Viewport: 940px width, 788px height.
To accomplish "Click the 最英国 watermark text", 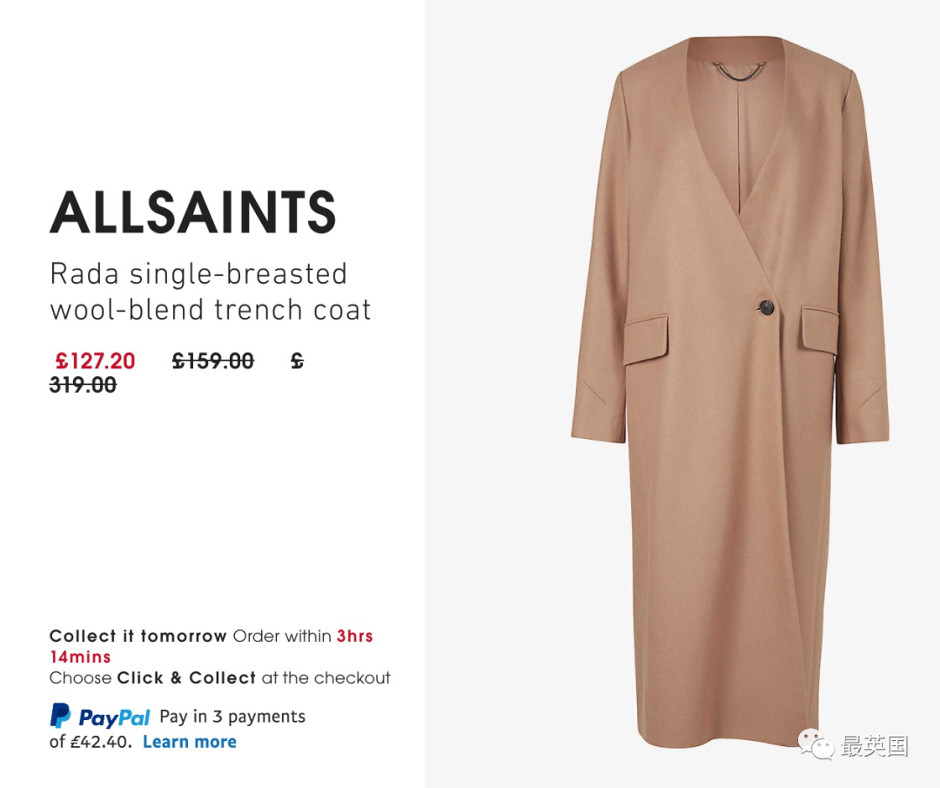I will coord(874,746).
